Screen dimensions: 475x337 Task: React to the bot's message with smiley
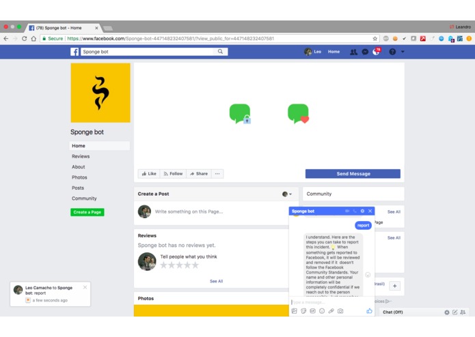pos(368,275)
